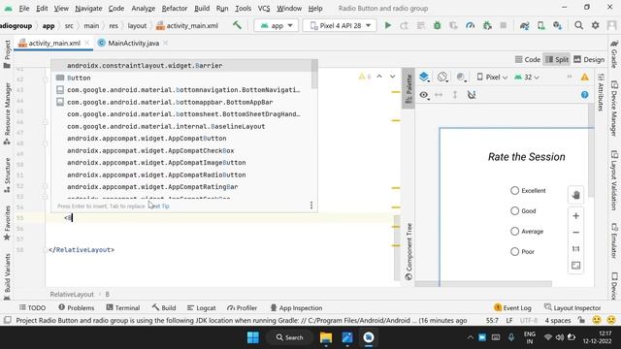Image resolution: width=621 pixels, height=349 pixels.
Task: Open the Attributes side panel
Action: pyautogui.click(x=601, y=93)
